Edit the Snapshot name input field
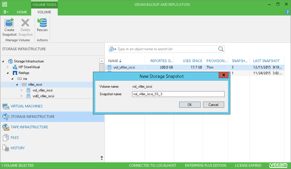This screenshot has height=169, width=291. click(178, 94)
